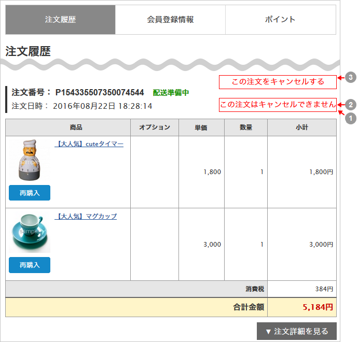Open the 会員登録情報 tab
This screenshot has height=342, width=358.
tap(170, 20)
